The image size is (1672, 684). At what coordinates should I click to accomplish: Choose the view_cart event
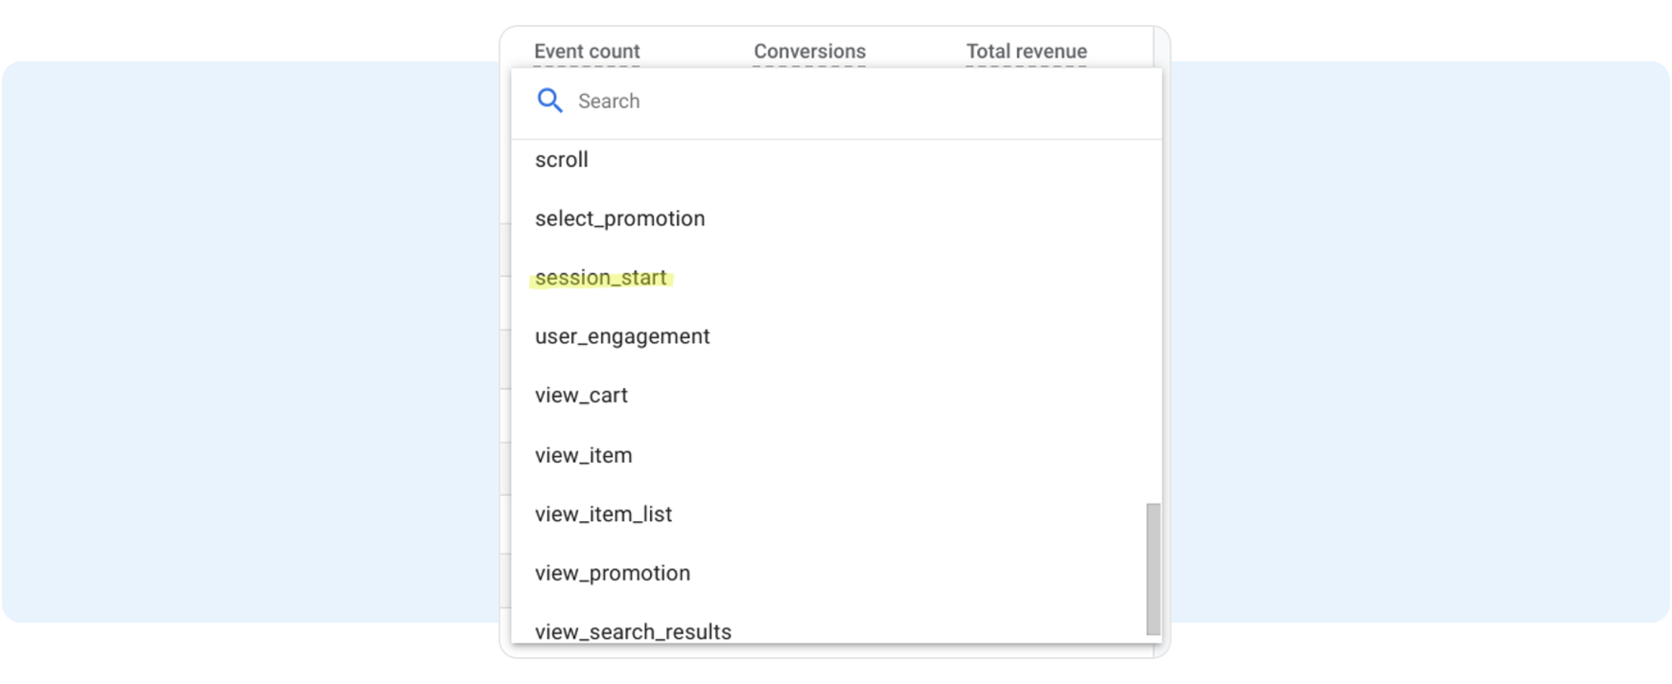coord(581,396)
